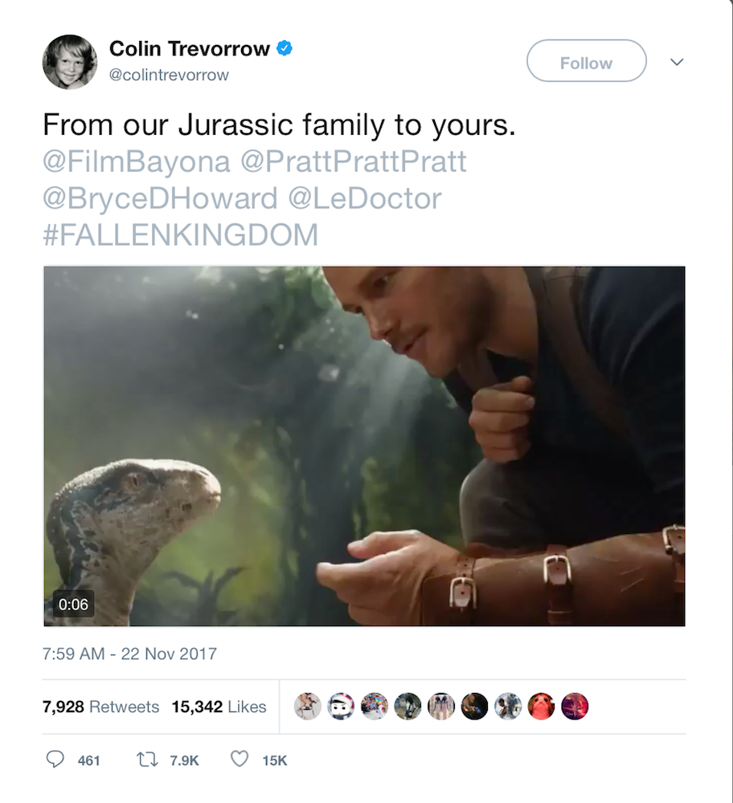Open the #FALLENKINGDOM hashtag
The height and width of the screenshot is (803, 733).
click(x=181, y=234)
